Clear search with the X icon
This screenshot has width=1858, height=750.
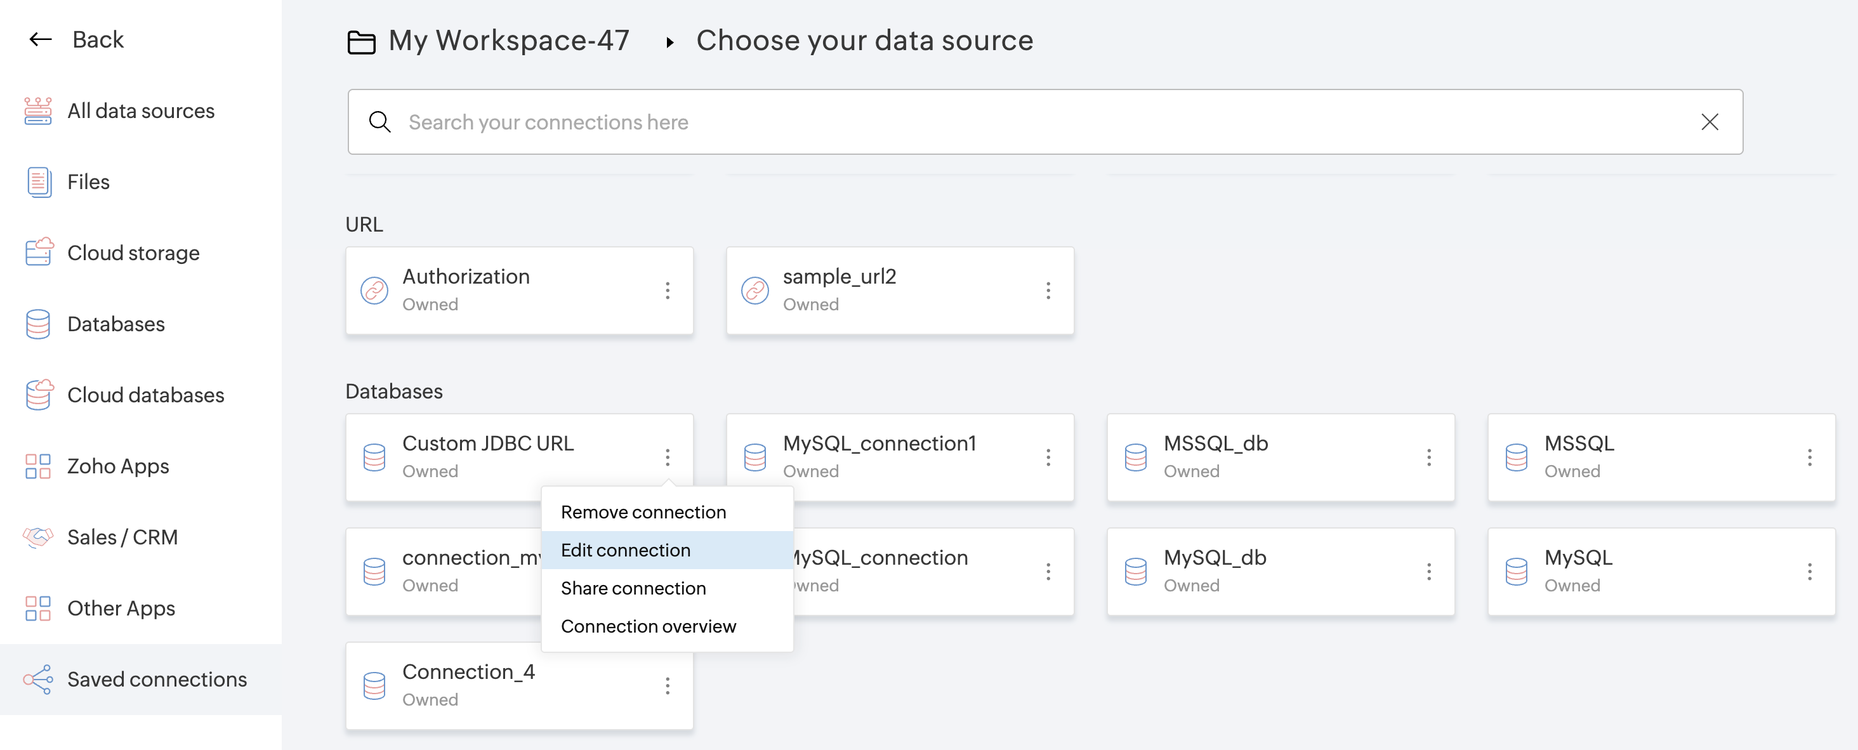[x=1710, y=122]
